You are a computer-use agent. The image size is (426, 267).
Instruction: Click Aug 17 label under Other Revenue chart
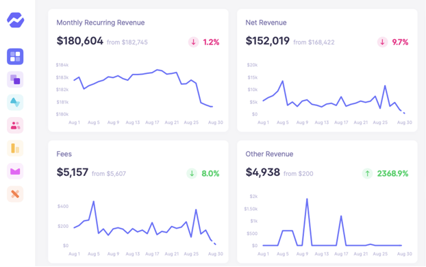pos(341,254)
